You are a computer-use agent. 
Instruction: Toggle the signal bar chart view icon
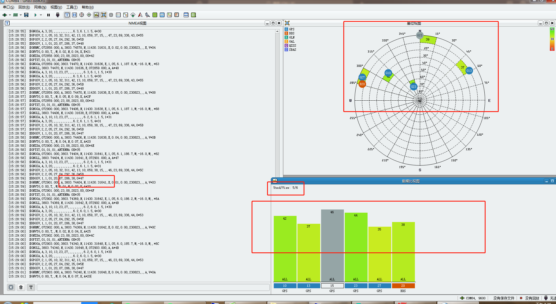click(96, 15)
